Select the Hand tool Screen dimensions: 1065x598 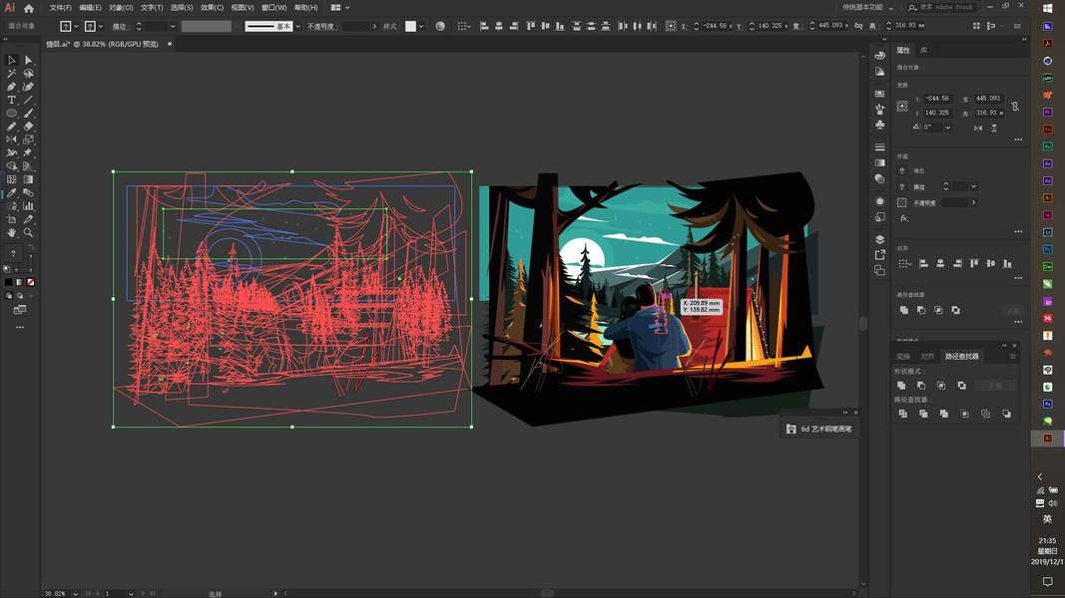pos(12,232)
